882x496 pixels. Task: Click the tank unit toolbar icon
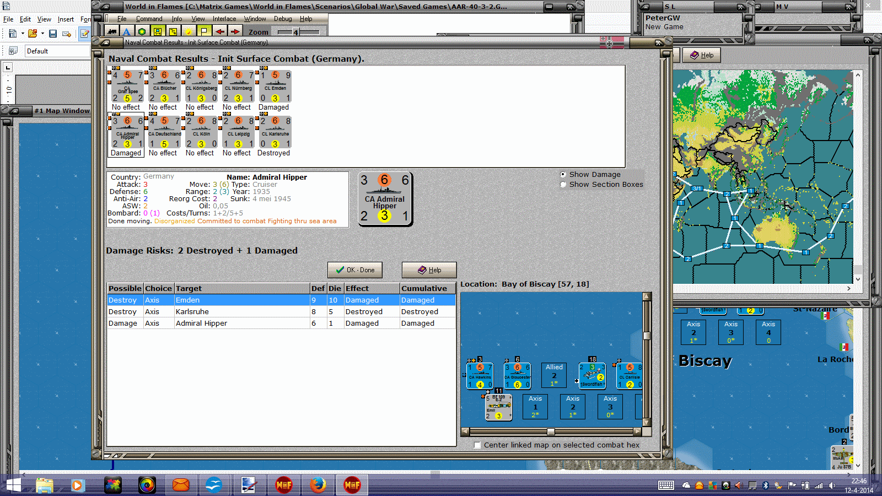(112, 32)
